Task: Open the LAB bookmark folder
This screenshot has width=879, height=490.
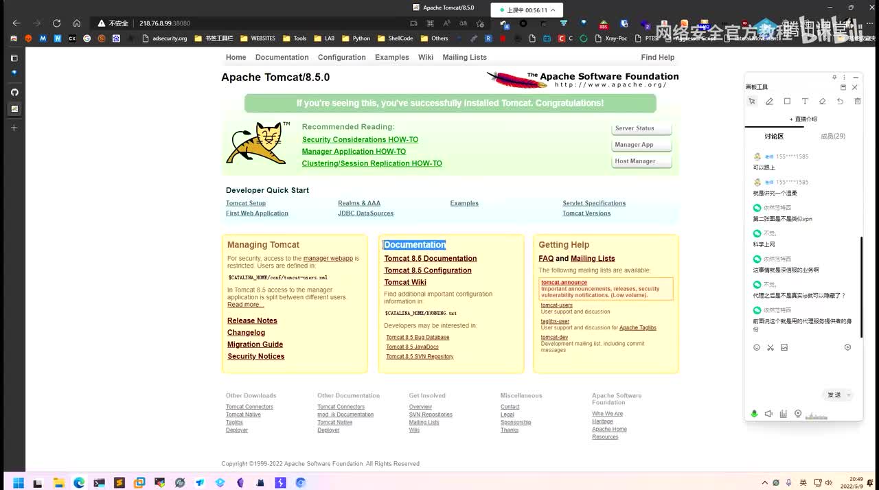Action: coord(325,38)
